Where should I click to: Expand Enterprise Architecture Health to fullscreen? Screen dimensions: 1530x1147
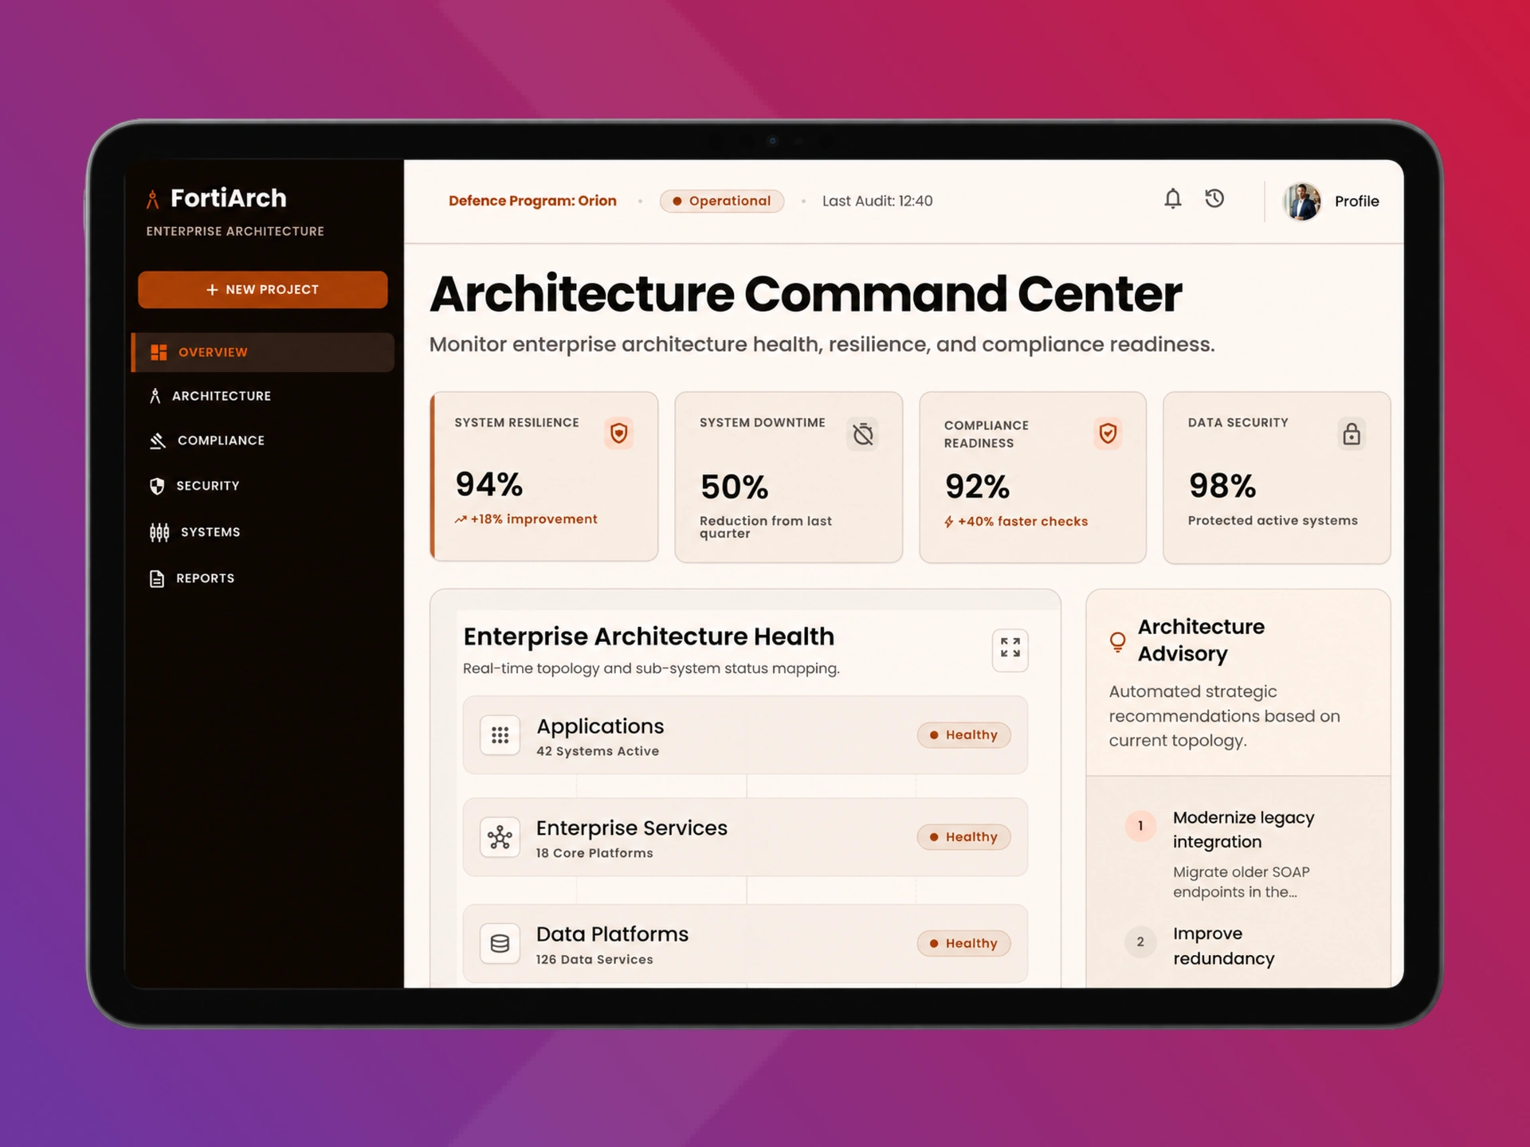pyautogui.click(x=1010, y=648)
